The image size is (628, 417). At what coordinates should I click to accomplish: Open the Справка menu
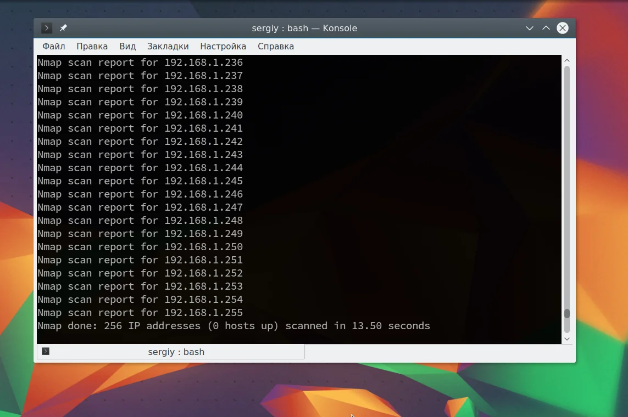(x=276, y=47)
